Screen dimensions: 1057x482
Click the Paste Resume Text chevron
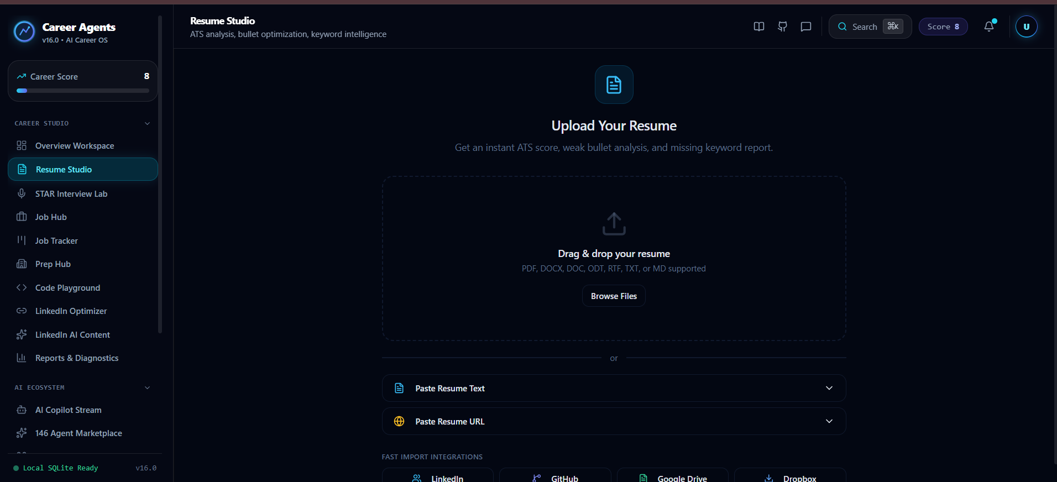[829, 388]
